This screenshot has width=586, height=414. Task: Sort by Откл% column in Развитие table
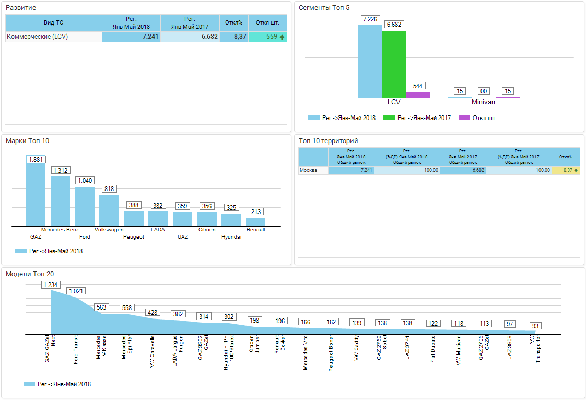click(234, 23)
